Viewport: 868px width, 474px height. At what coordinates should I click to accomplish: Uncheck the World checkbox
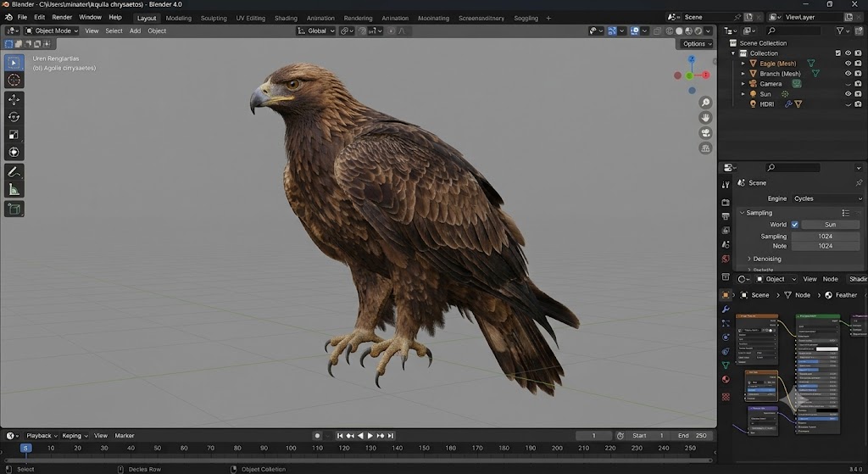click(x=794, y=225)
